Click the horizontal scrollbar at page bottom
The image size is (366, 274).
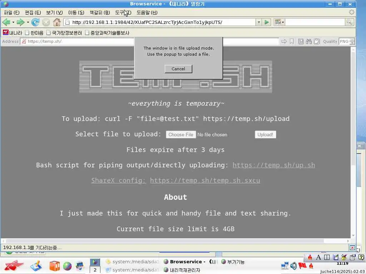[x=176, y=241]
